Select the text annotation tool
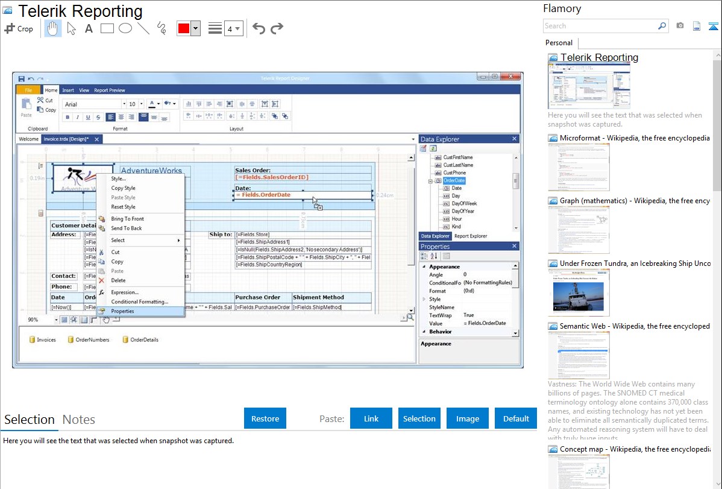Viewport: 722px width, 489px height. coord(89,28)
